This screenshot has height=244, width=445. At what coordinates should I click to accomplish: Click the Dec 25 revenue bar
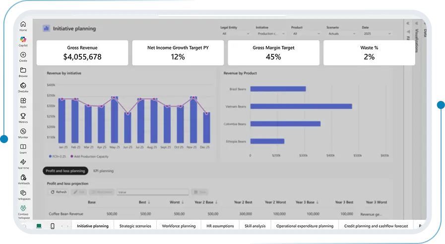click(x=206, y=128)
